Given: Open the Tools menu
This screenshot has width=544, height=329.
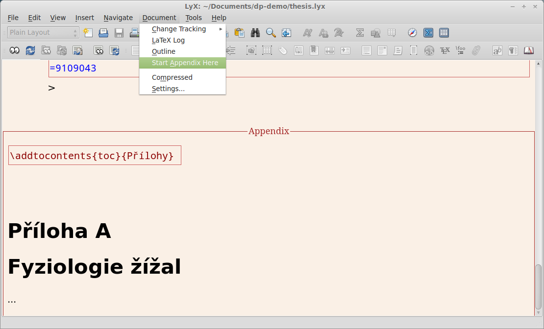Looking at the screenshot, I should pos(194,18).
